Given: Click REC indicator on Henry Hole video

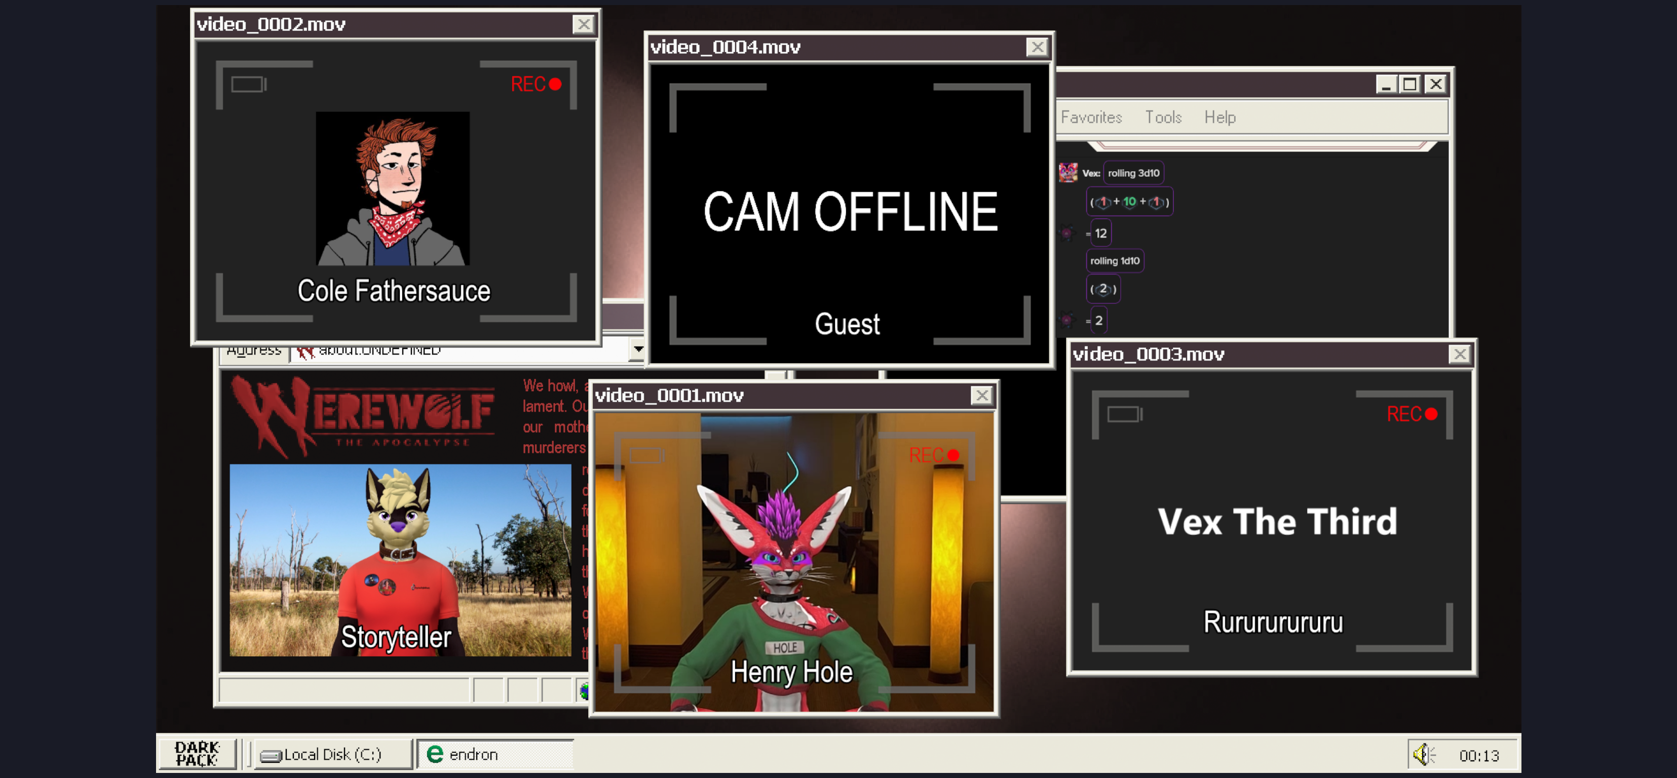Looking at the screenshot, I should 933,455.
